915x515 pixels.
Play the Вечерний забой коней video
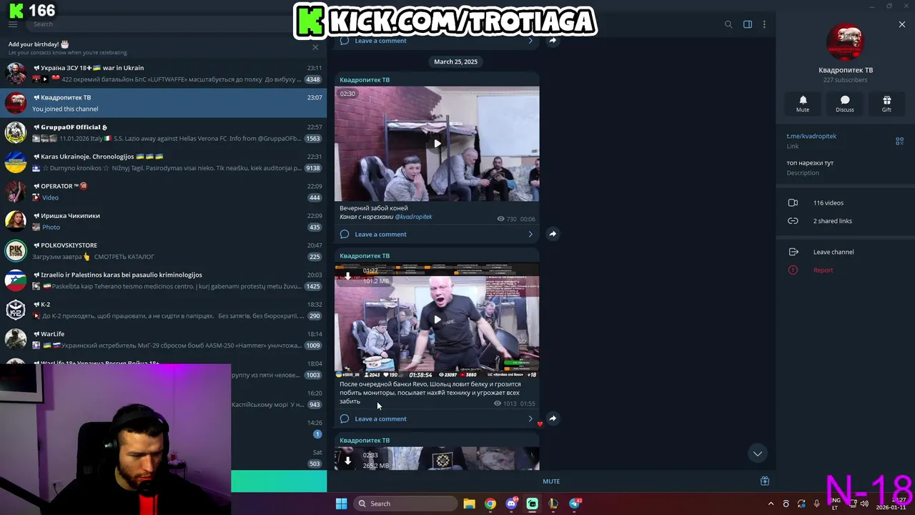(437, 144)
